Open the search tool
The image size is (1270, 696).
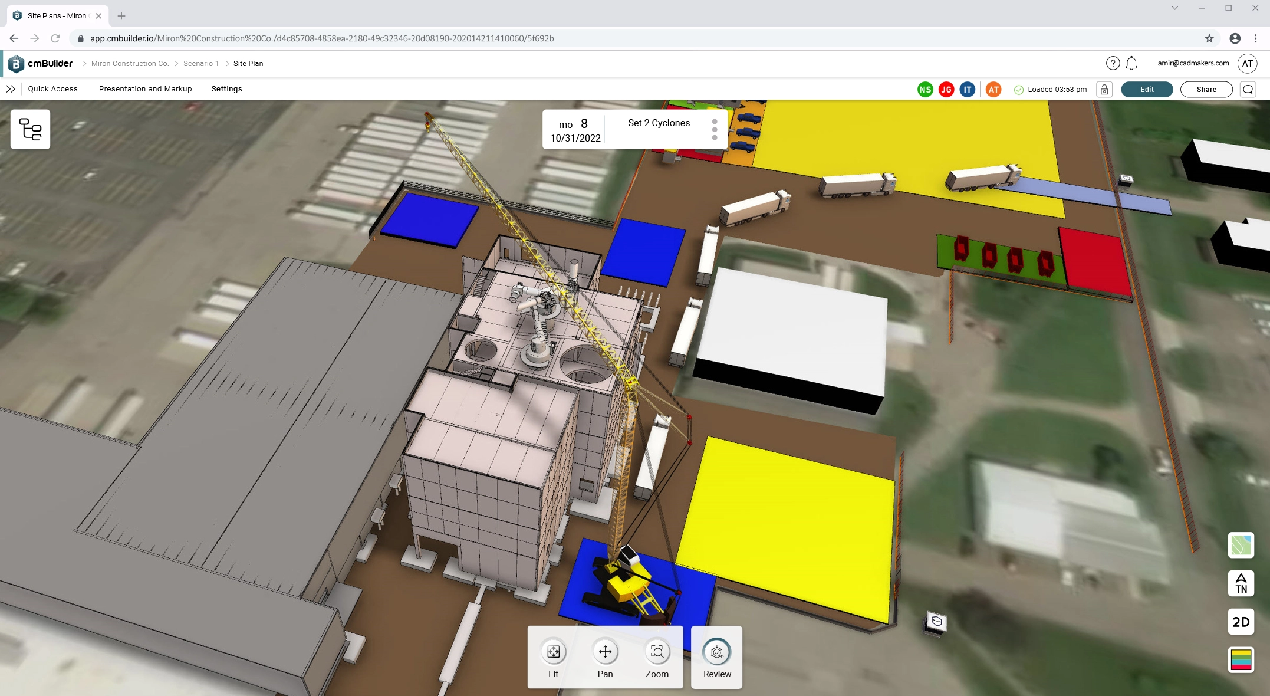click(x=1248, y=89)
